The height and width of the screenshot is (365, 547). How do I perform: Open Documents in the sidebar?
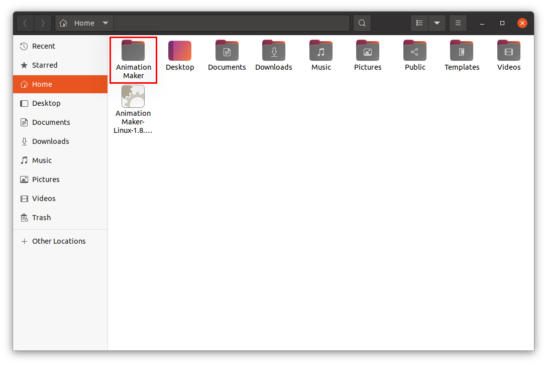click(x=60, y=122)
